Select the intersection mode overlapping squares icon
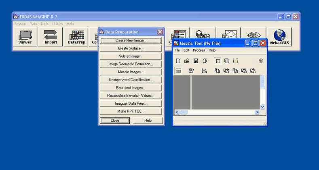Image resolution: width=319 pixels, height=170 pixels. 227,61
